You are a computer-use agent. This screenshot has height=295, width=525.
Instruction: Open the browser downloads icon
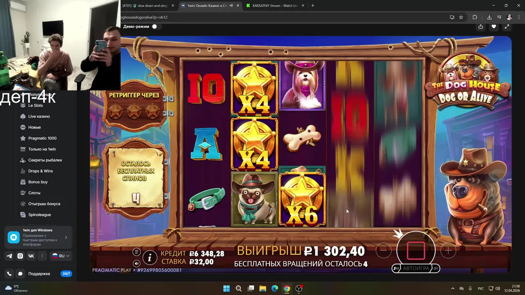(x=489, y=17)
